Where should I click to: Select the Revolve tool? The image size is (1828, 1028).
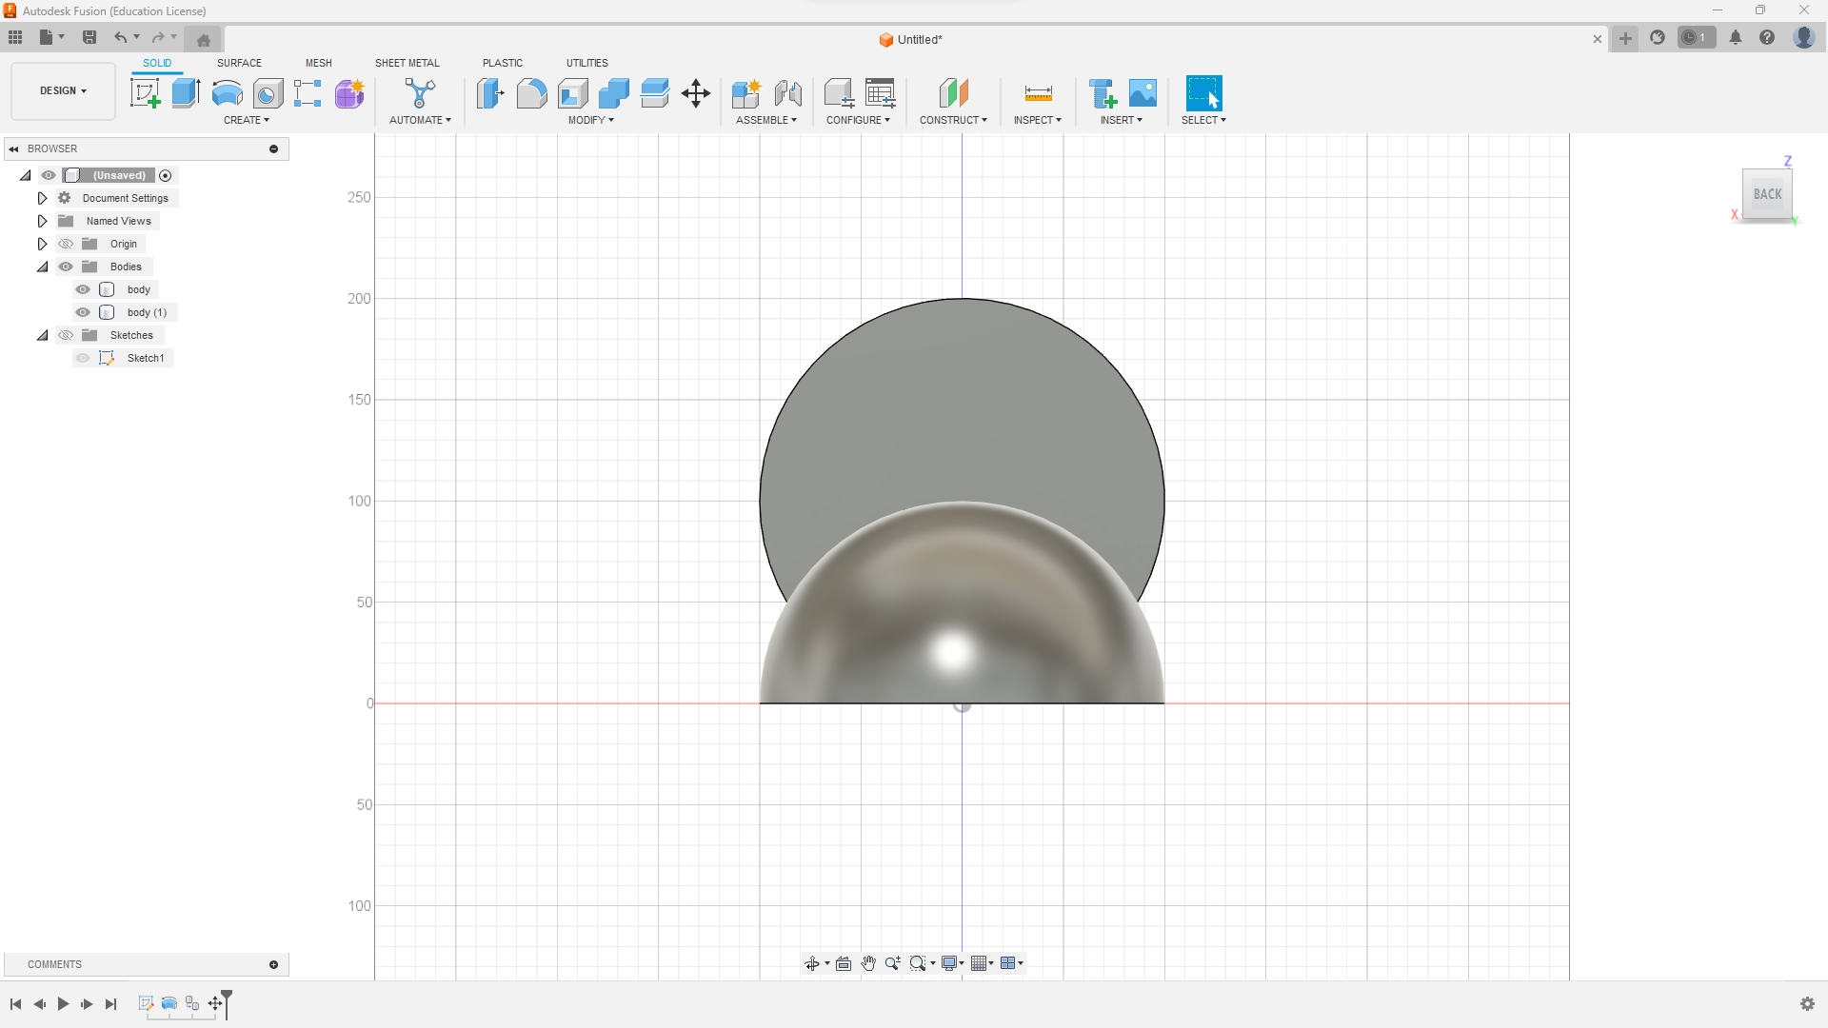pos(227,93)
